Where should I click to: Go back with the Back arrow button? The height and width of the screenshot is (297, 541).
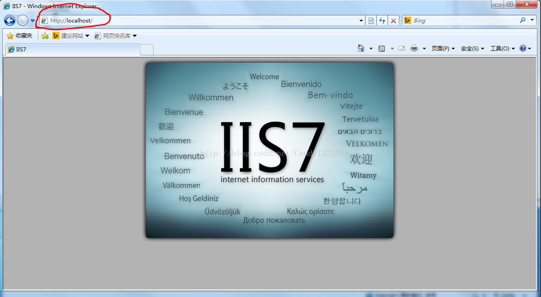tap(9, 20)
